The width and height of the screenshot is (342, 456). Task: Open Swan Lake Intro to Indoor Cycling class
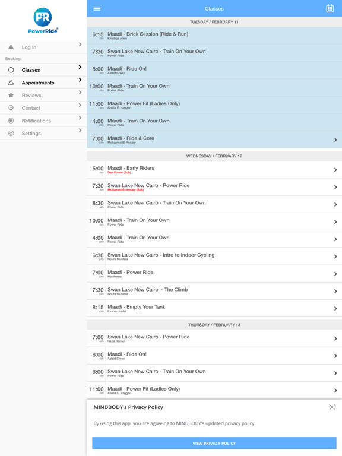[214, 256]
